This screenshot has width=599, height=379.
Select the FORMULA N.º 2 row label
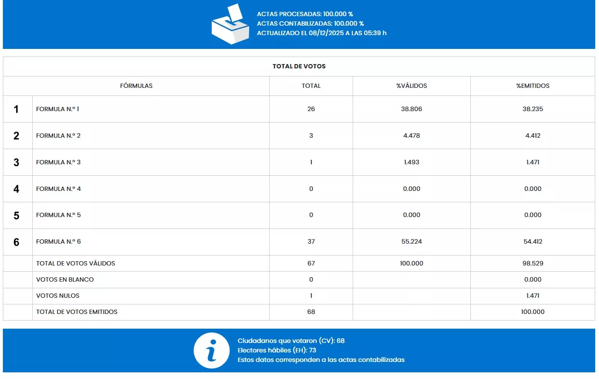coord(58,136)
